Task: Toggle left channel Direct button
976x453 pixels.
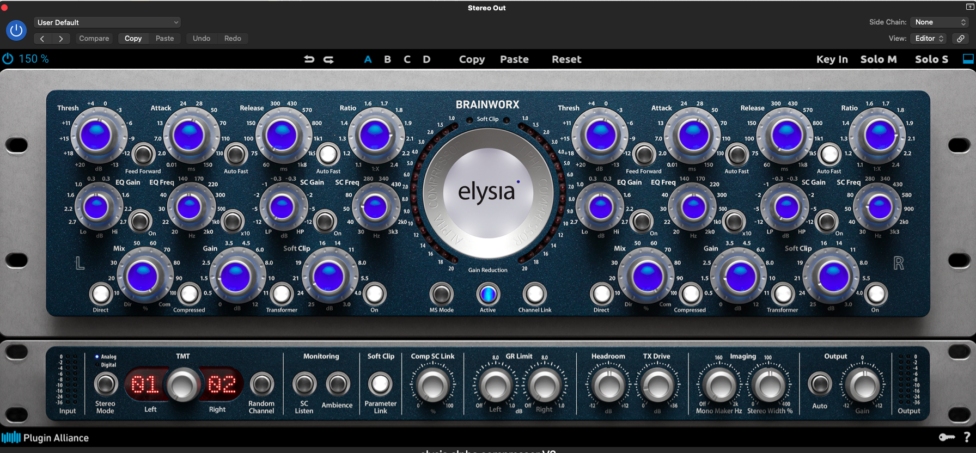Action: pyautogui.click(x=101, y=294)
